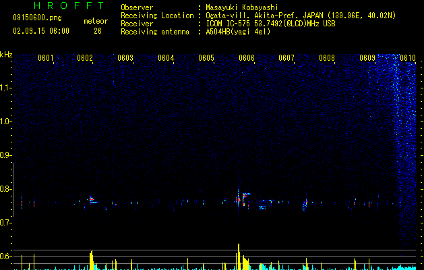The height and width of the screenshot is (270, 424).
Task: Click the 0606 time marker
Action: coord(247,58)
